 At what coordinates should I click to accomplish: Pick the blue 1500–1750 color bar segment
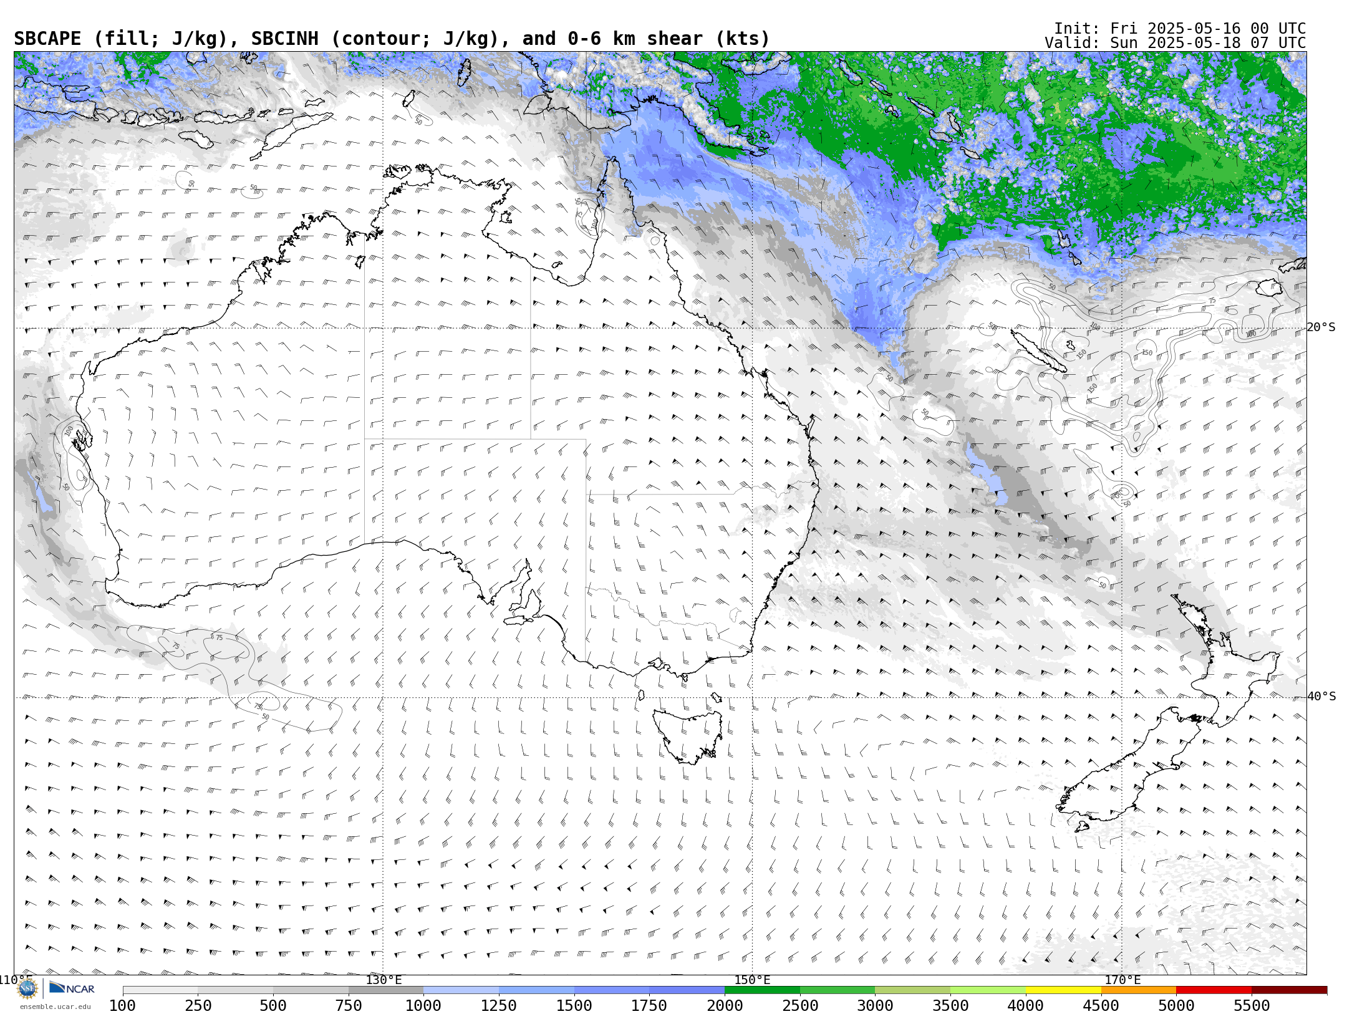click(x=611, y=990)
